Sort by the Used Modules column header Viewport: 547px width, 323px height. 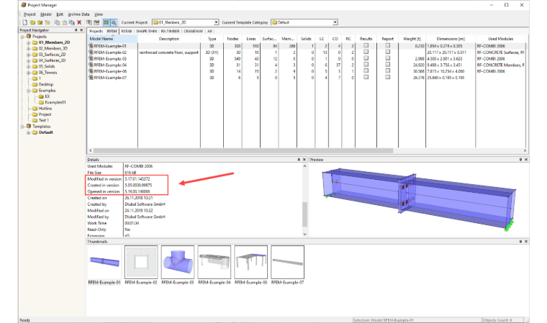point(500,39)
